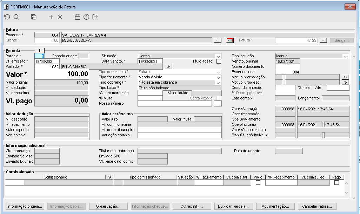Click the Outras inf. button
The width and height of the screenshot is (360, 214).
coord(192,206)
